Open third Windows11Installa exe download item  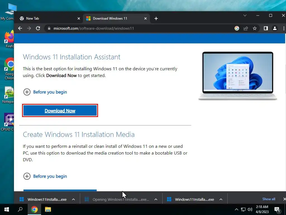tap(191, 199)
